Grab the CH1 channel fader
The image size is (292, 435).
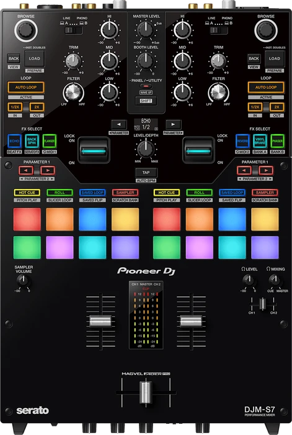[x=101, y=321]
